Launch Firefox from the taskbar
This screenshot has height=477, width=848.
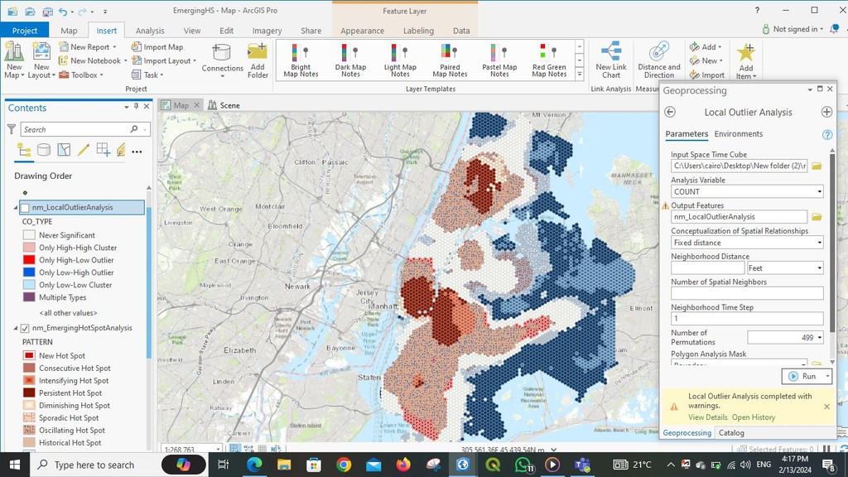click(403, 464)
